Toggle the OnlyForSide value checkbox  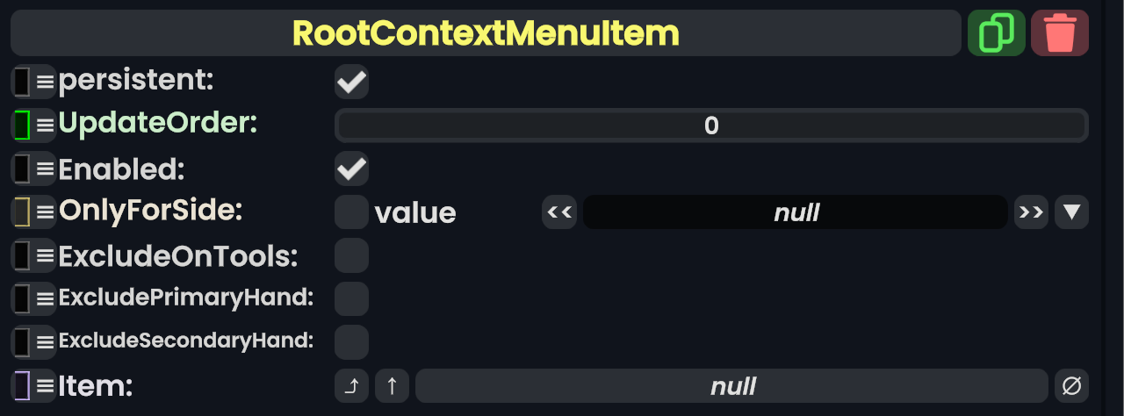coord(351,212)
